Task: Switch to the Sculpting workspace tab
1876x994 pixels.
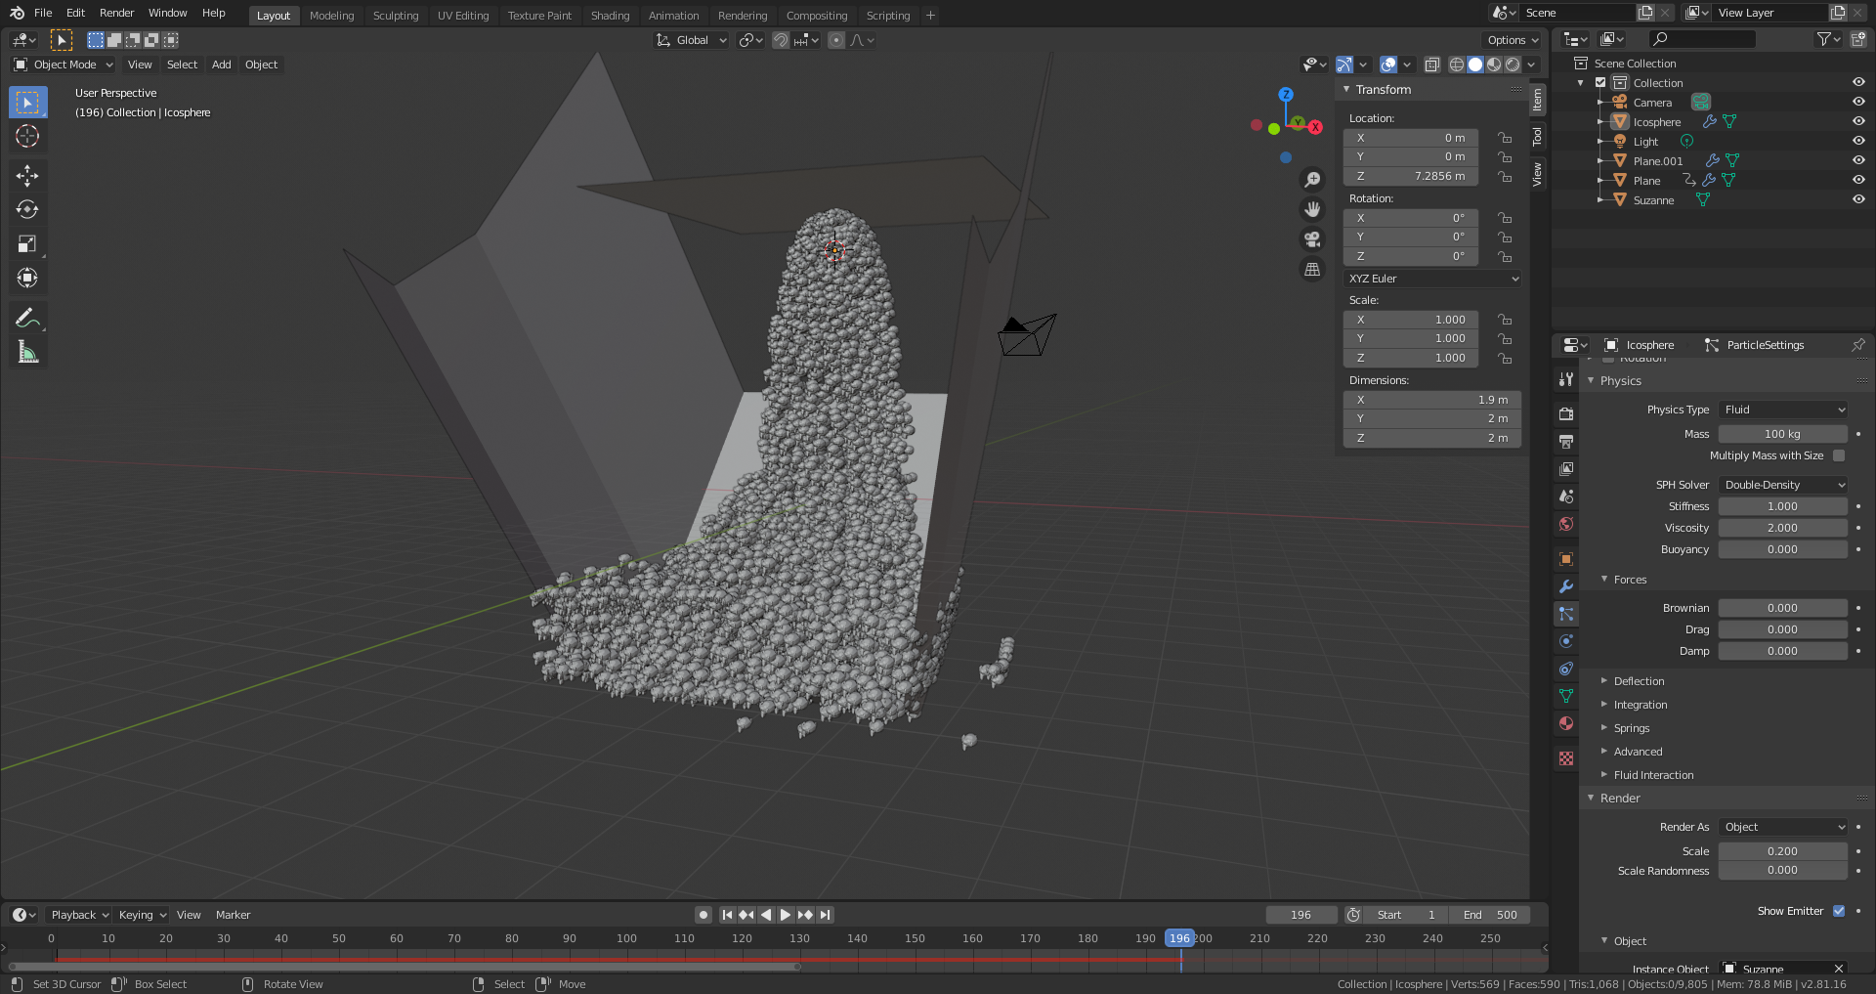Action: point(396,16)
